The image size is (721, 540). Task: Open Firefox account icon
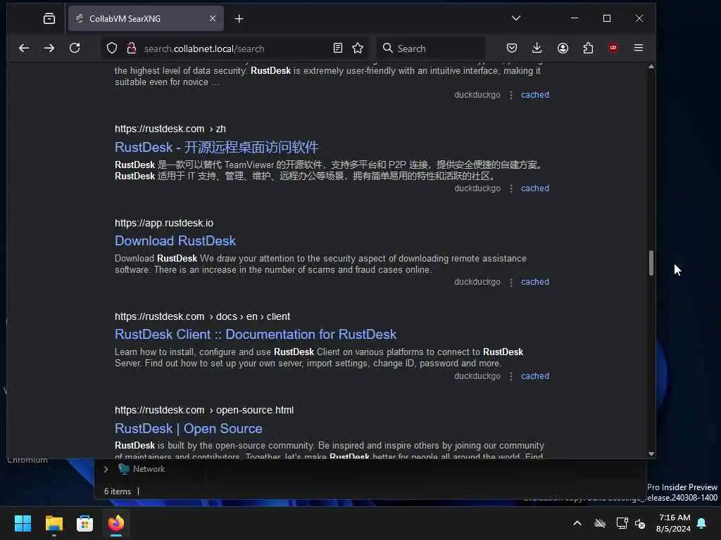pyautogui.click(x=563, y=49)
